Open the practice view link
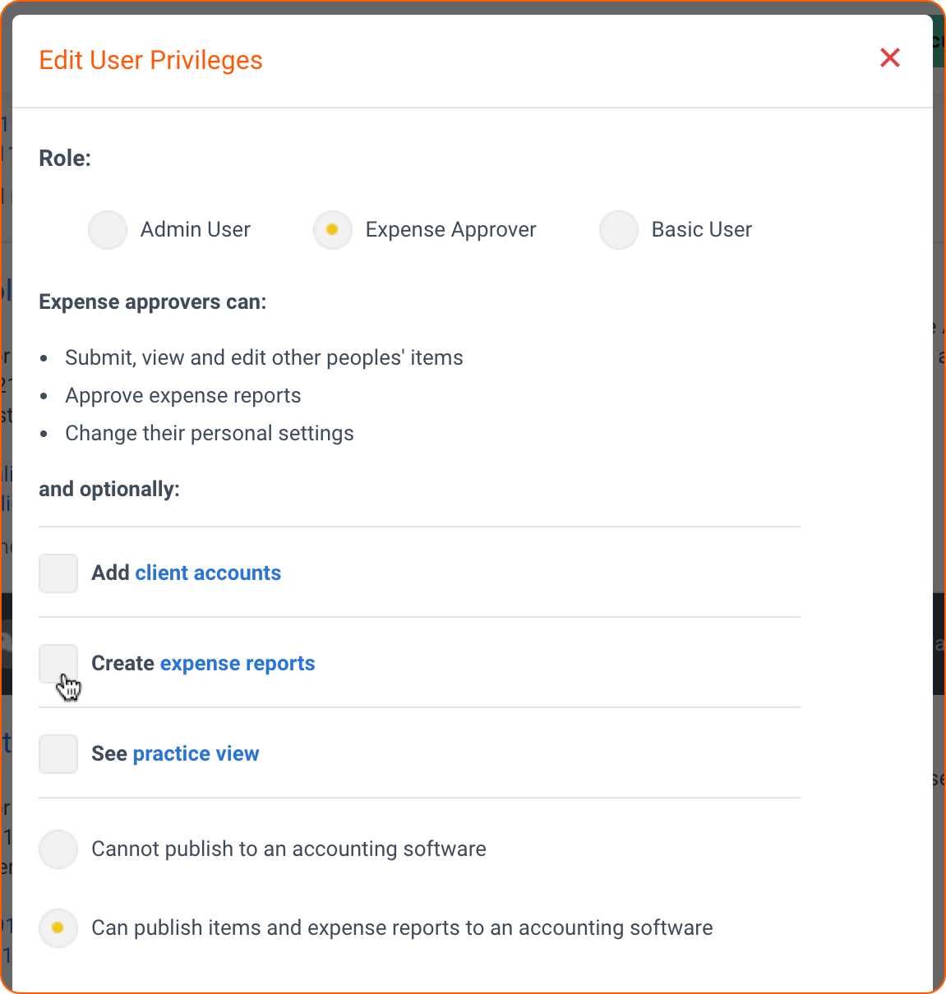Viewport: 946px width, 994px height. pyautogui.click(x=196, y=754)
